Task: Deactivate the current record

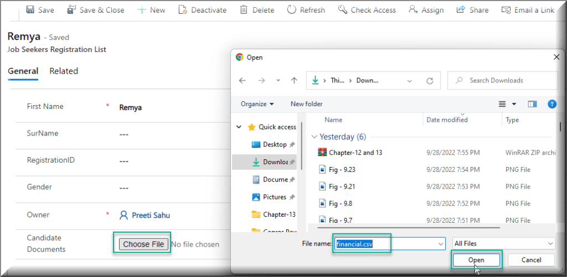Action: (203, 10)
